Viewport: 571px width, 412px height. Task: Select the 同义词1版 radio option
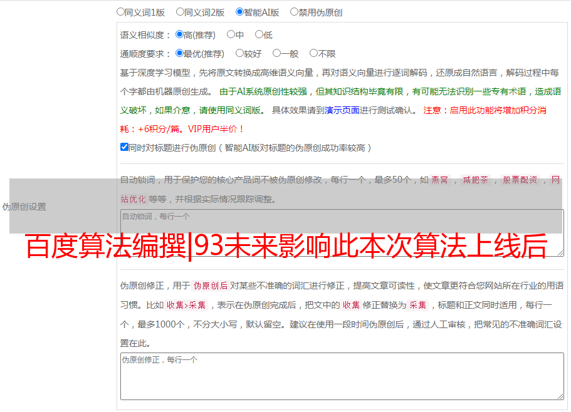pos(120,12)
